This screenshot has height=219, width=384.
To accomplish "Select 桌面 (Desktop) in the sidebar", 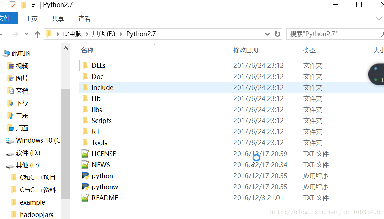I will (x=22, y=128).
